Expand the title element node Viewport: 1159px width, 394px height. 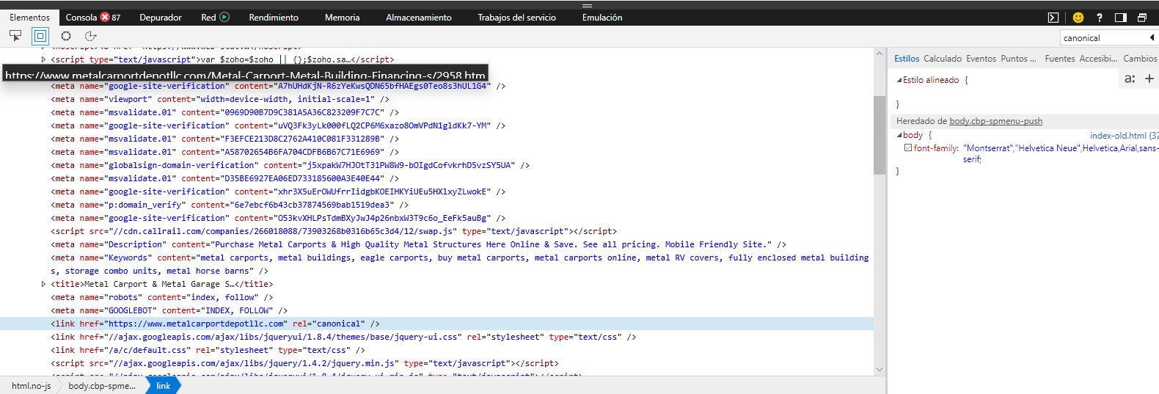tap(43, 284)
